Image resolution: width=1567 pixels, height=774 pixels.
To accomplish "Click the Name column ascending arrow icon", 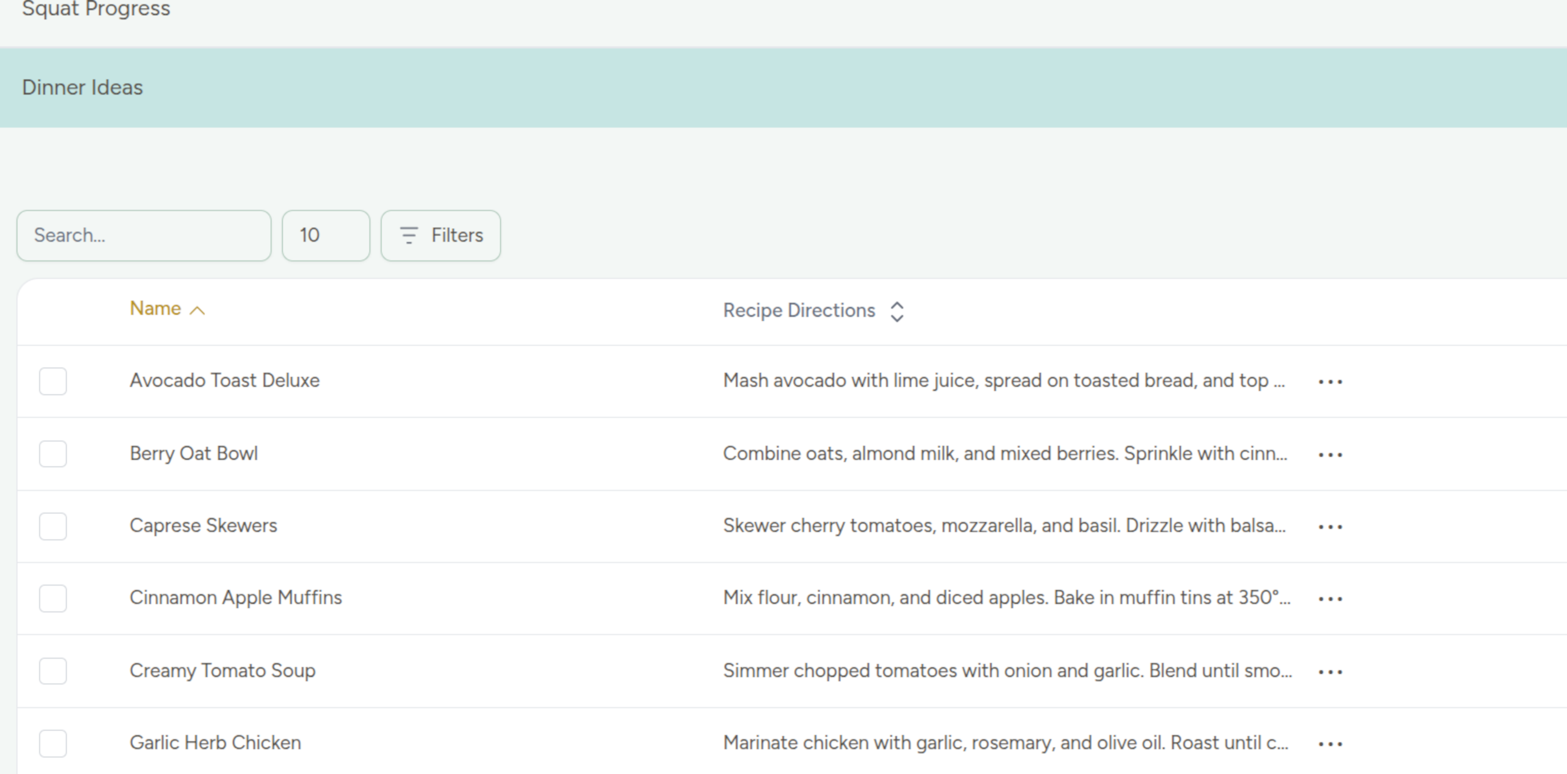I will (x=197, y=310).
